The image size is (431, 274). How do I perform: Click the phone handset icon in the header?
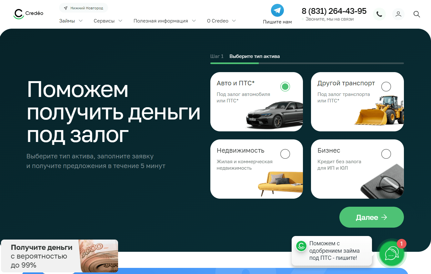coord(379,14)
